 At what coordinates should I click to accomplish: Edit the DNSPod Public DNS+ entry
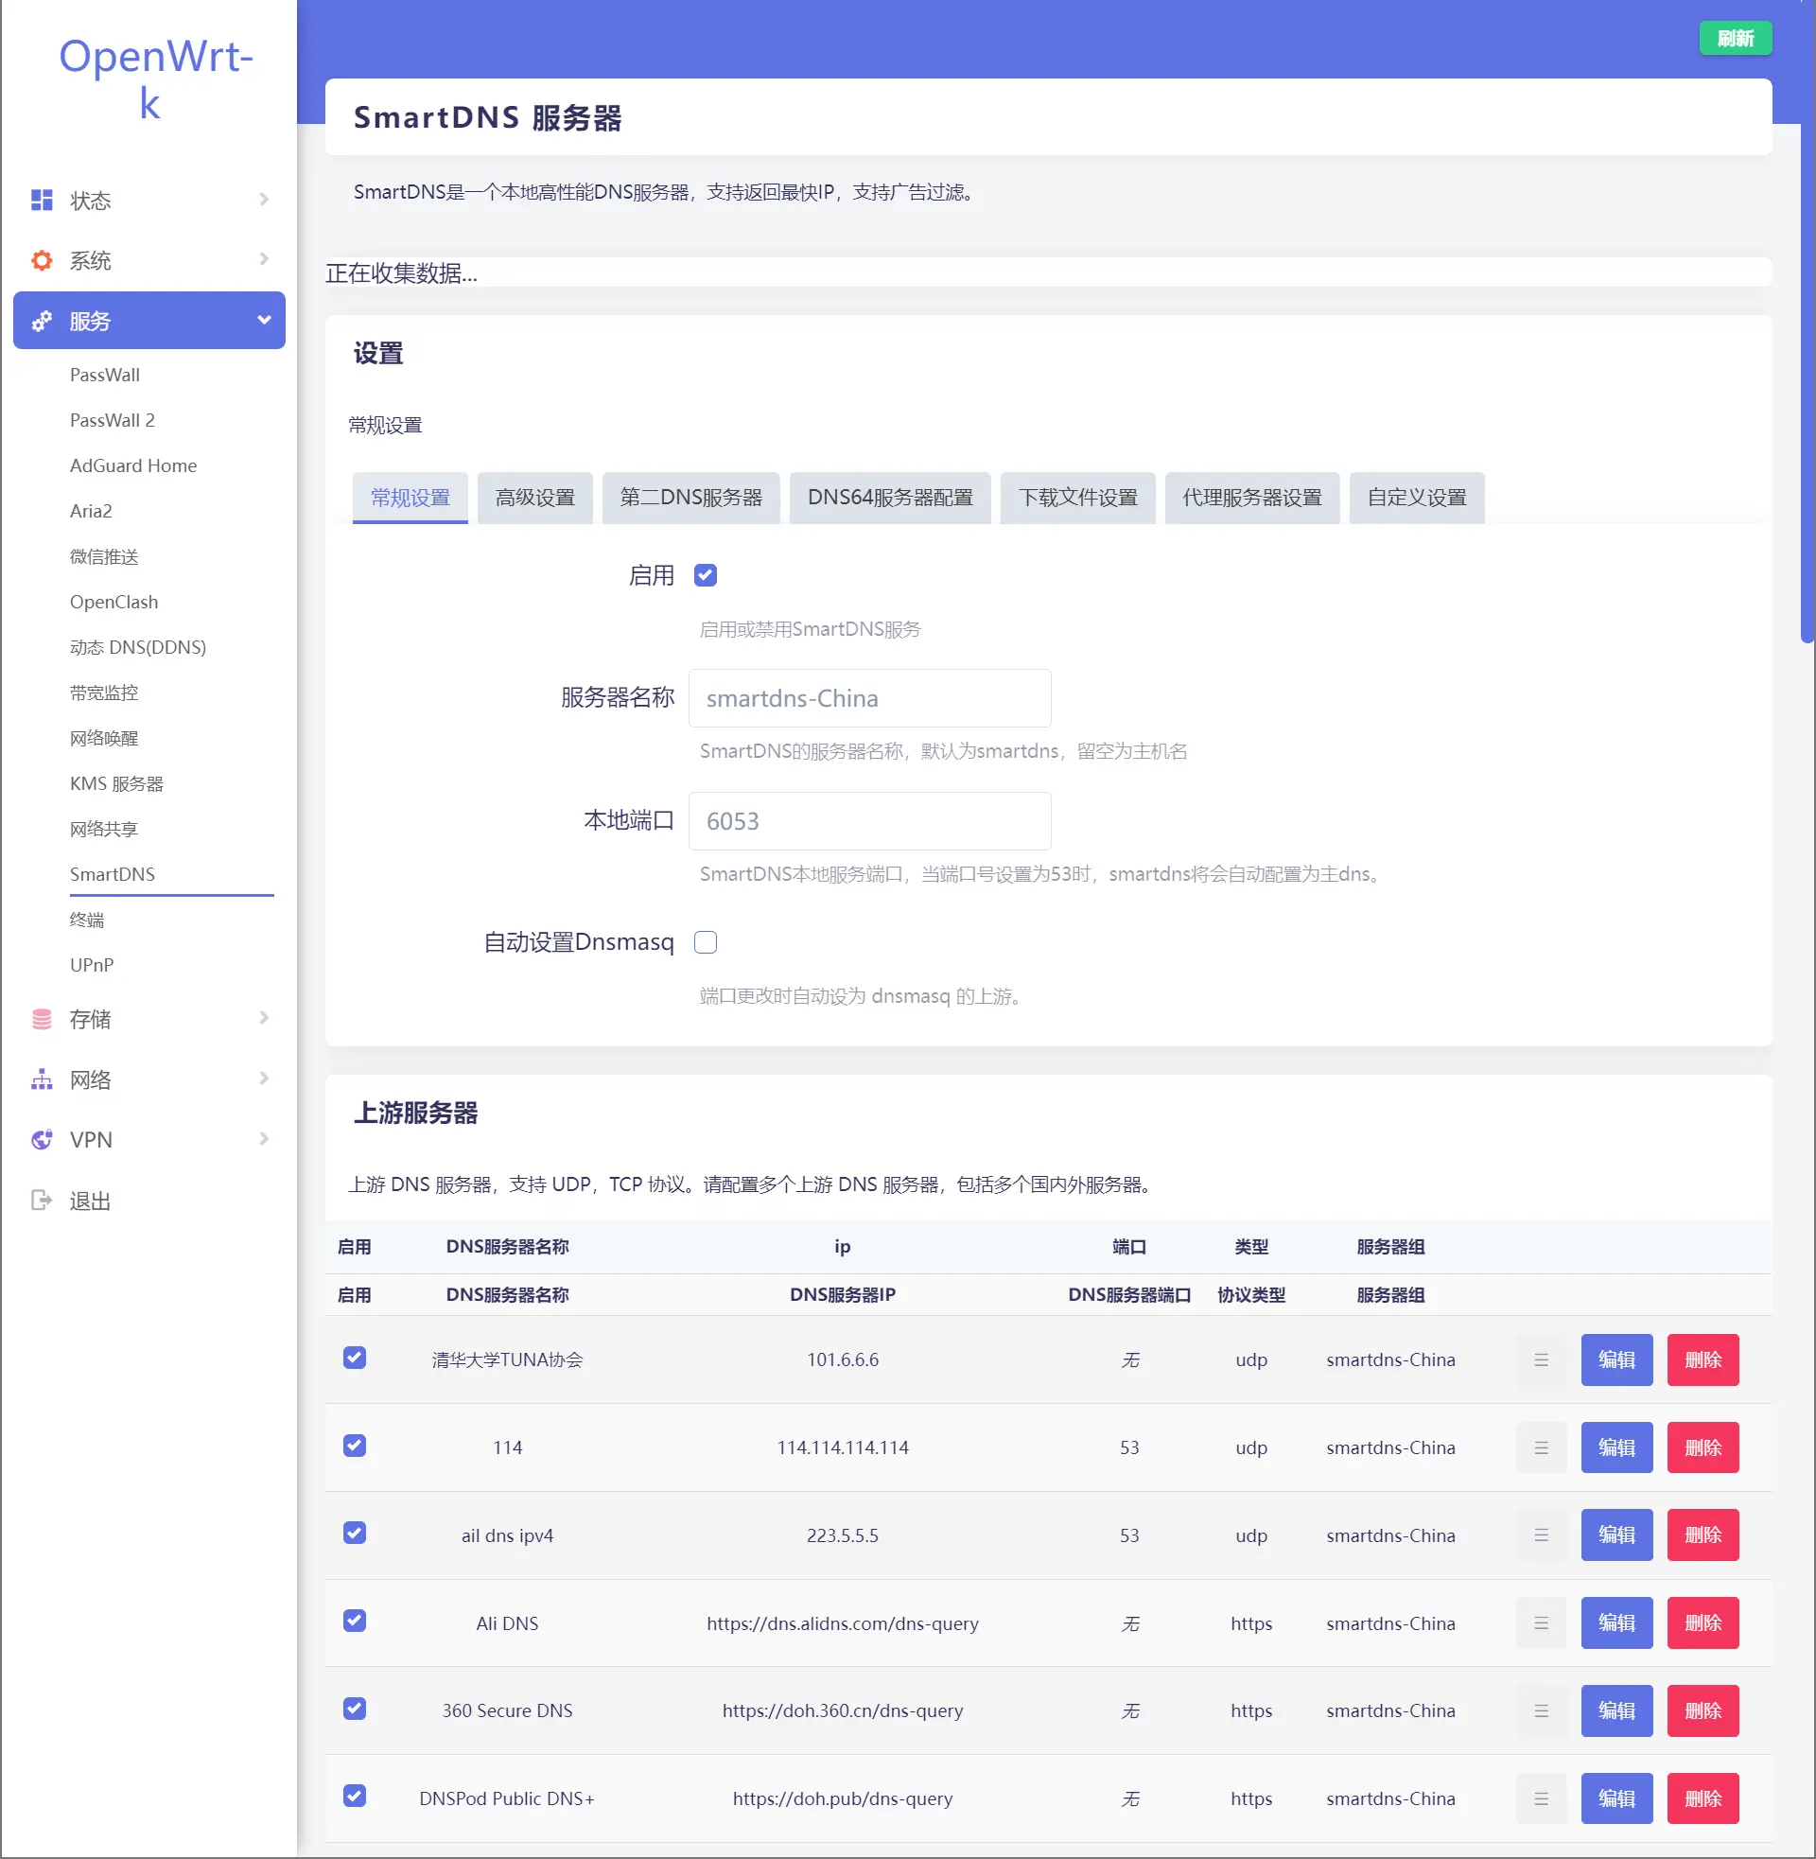[x=1617, y=1798]
